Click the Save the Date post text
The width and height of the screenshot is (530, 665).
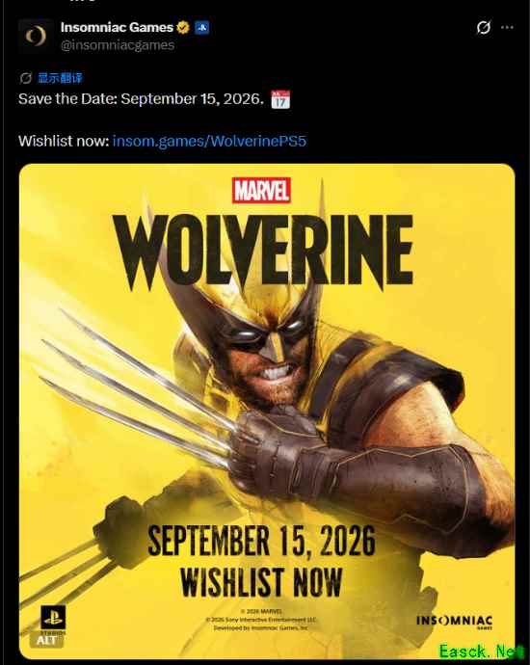[141, 99]
